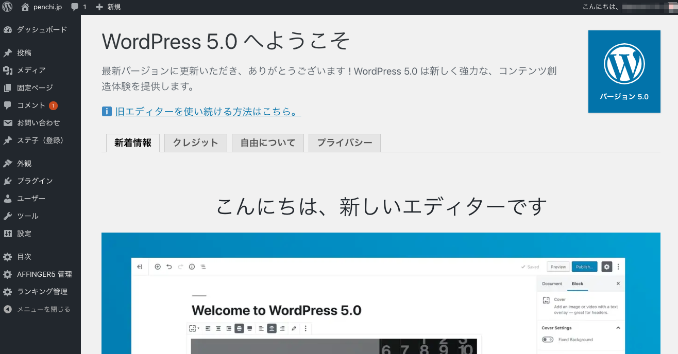Image resolution: width=678 pixels, height=354 pixels.
Task: Open the More options ellipsis in the block toolbar
Action: point(306,328)
